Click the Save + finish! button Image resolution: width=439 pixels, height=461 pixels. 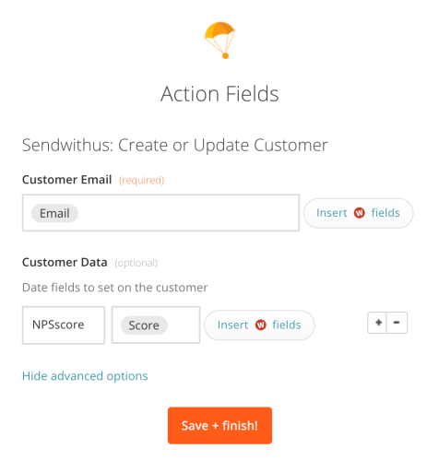tap(219, 426)
